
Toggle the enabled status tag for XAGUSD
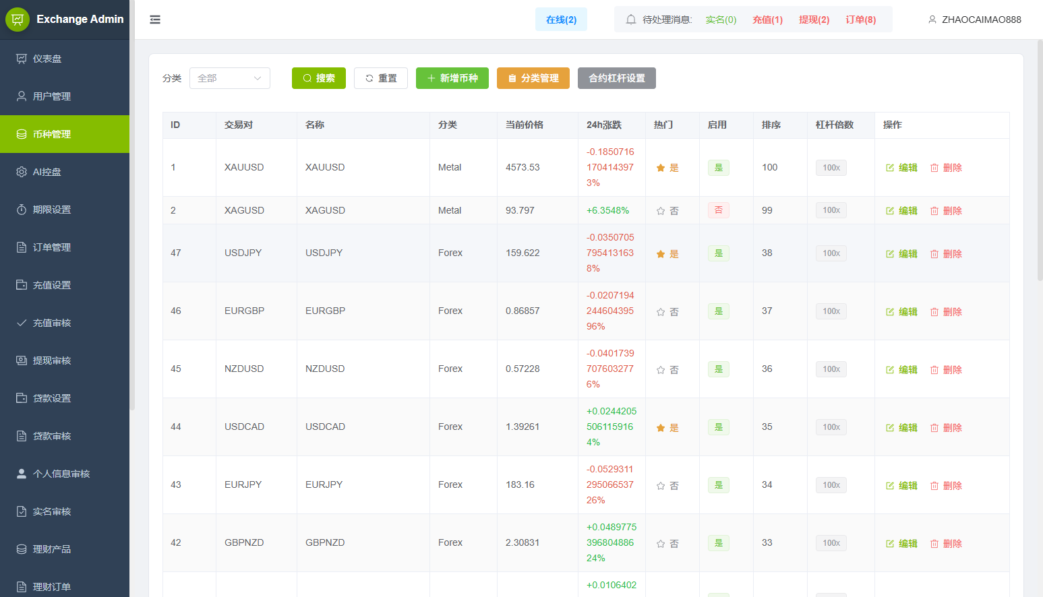click(x=718, y=210)
